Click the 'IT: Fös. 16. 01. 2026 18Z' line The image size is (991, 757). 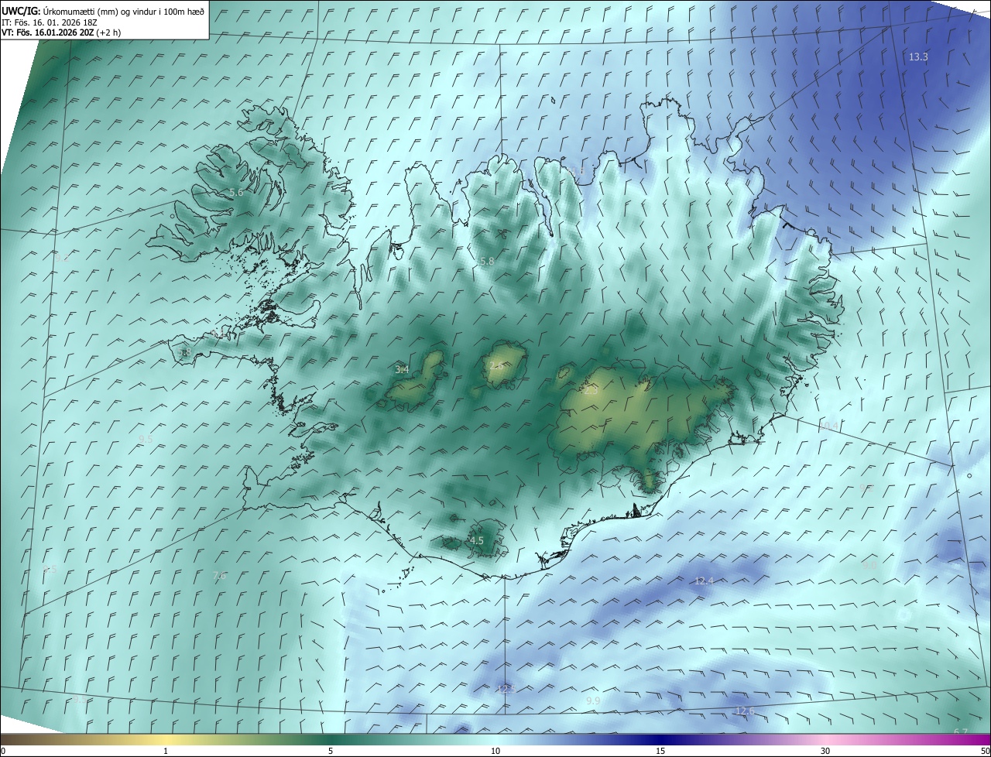(x=48, y=22)
